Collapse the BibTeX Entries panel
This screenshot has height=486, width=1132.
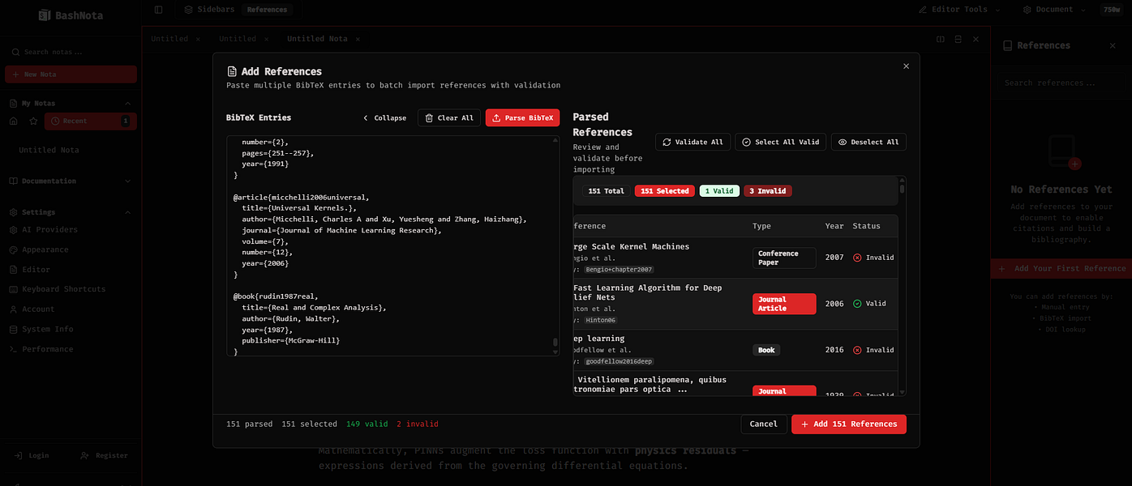[384, 117]
